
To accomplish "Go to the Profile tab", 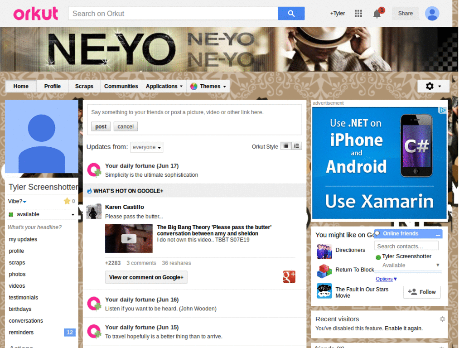I will click(x=53, y=86).
